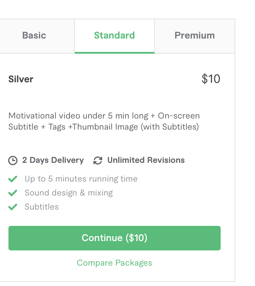Click checkmark beside Sound design & mixing

(13, 193)
